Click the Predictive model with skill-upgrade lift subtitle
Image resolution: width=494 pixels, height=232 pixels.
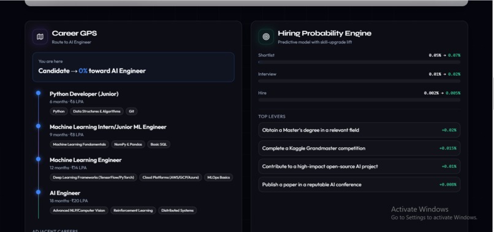coord(315,42)
